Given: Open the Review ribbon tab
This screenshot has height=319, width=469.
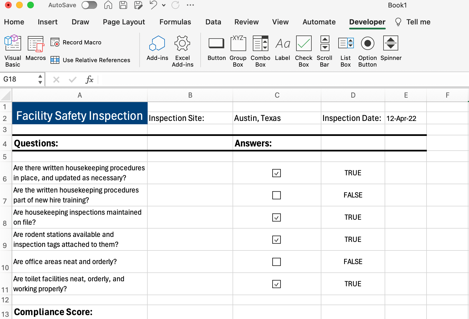Looking at the screenshot, I should (246, 22).
